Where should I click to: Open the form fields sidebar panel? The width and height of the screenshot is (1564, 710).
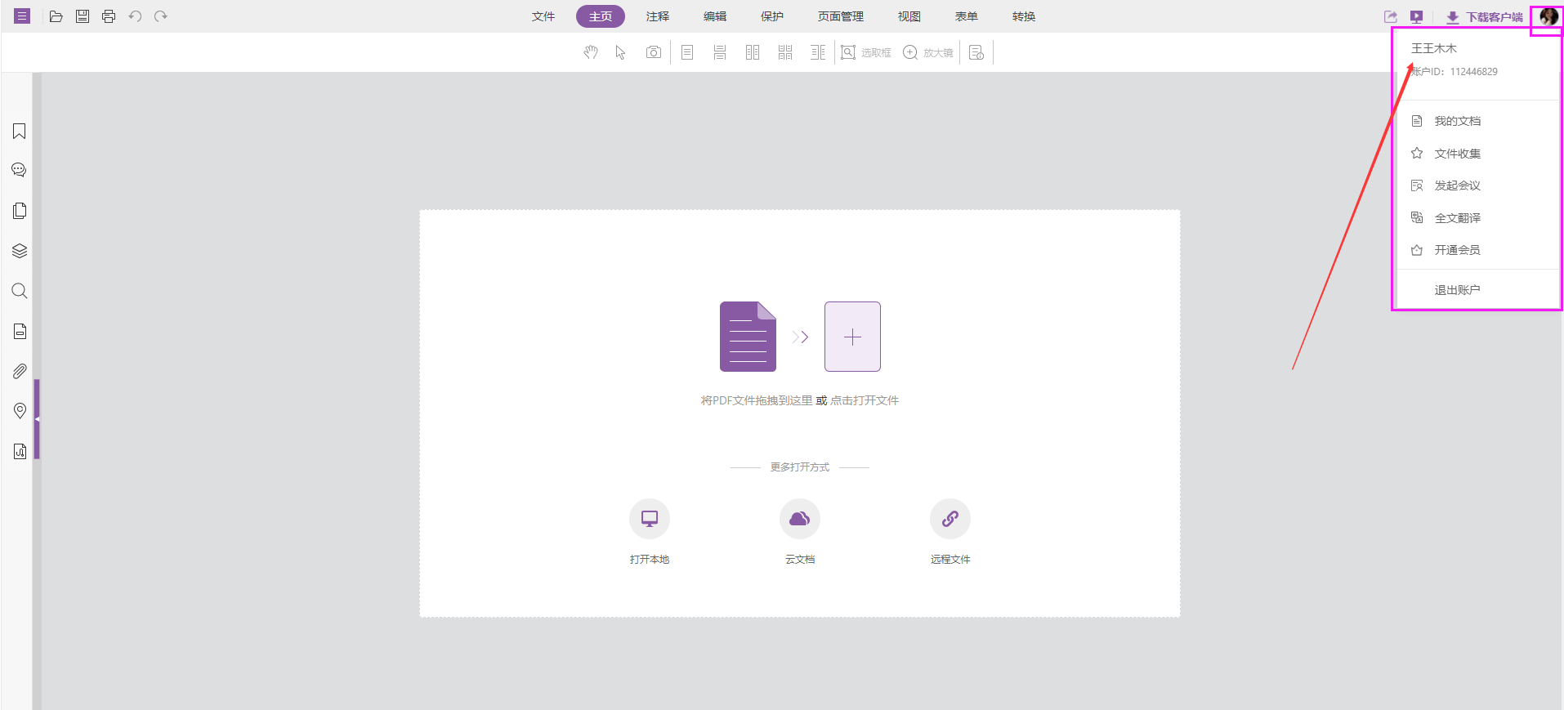[x=20, y=331]
